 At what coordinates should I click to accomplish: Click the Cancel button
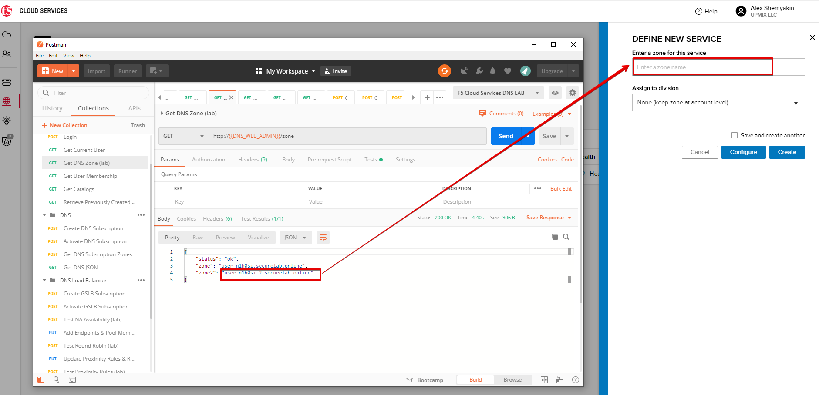(700, 152)
